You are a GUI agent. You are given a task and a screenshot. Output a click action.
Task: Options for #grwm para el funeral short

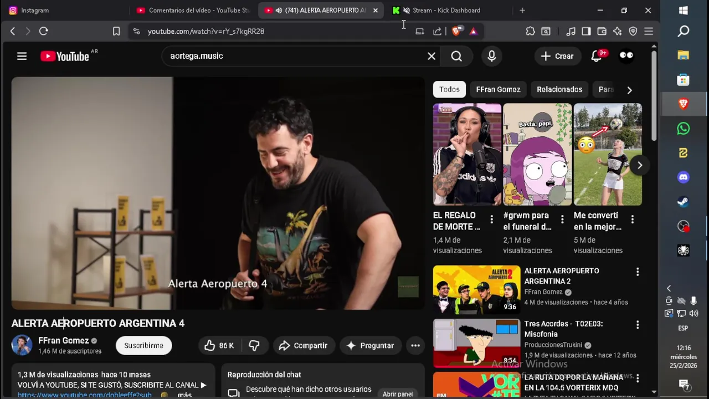pos(562,219)
